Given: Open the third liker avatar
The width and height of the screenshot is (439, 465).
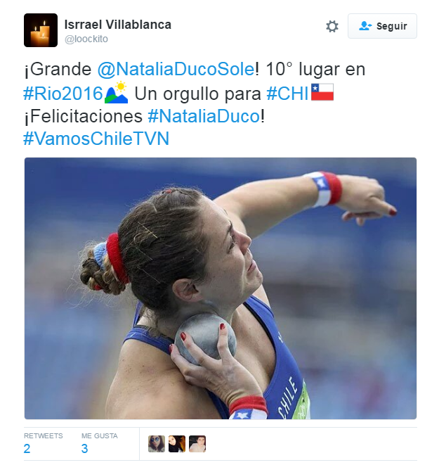Looking at the screenshot, I should 197,444.
